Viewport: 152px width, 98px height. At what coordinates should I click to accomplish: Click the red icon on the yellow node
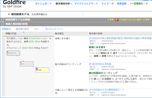[37, 69]
